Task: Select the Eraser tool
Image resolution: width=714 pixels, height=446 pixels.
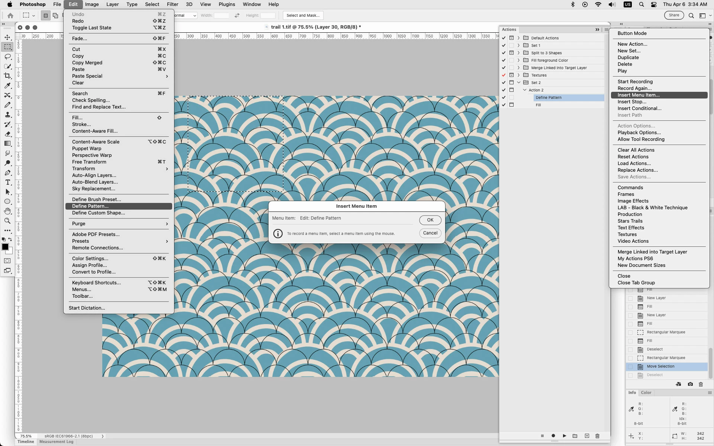Action: tap(7, 134)
